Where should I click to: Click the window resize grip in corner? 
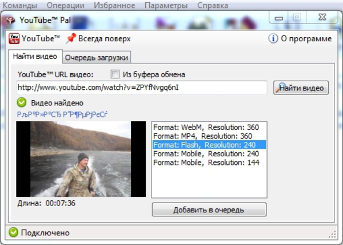pos(332,234)
